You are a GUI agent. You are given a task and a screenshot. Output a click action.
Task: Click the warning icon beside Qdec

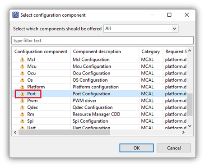[x=22, y=107]
